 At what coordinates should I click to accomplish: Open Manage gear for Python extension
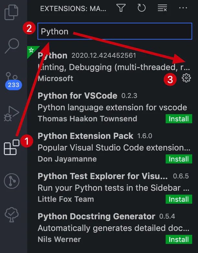coord(186,78)
